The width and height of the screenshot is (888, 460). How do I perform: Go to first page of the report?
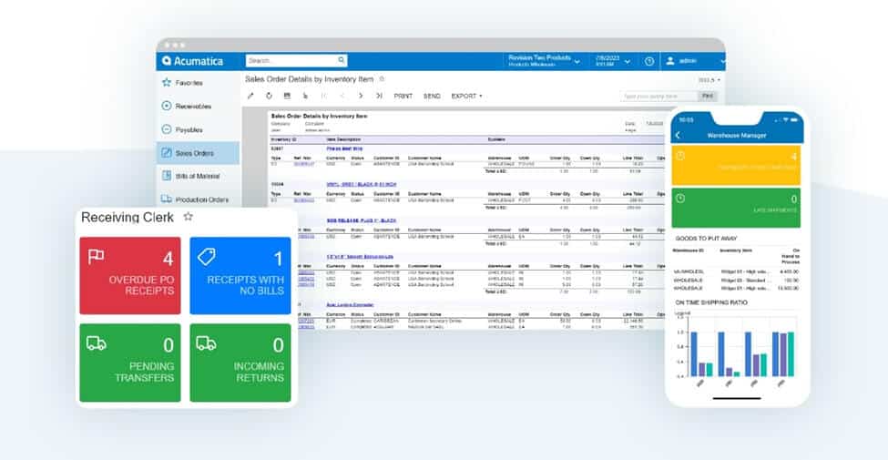[324, 96]
